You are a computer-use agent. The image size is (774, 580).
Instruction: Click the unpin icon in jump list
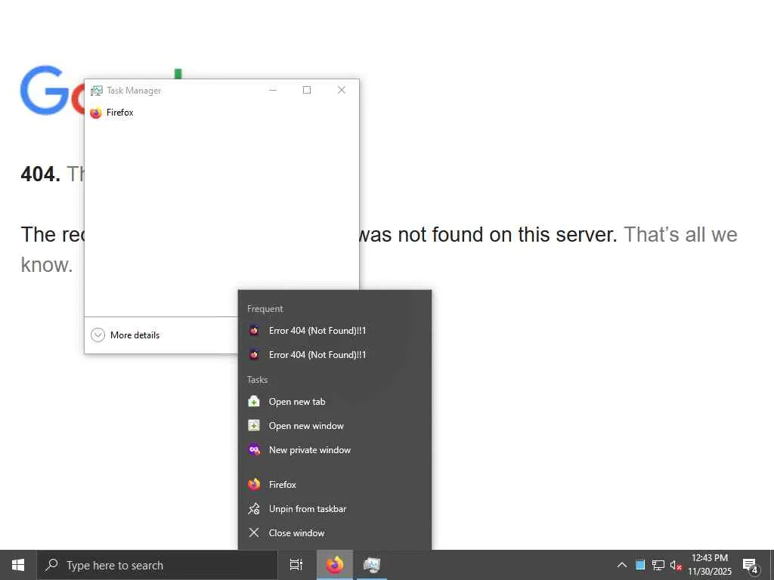point(254,508)
